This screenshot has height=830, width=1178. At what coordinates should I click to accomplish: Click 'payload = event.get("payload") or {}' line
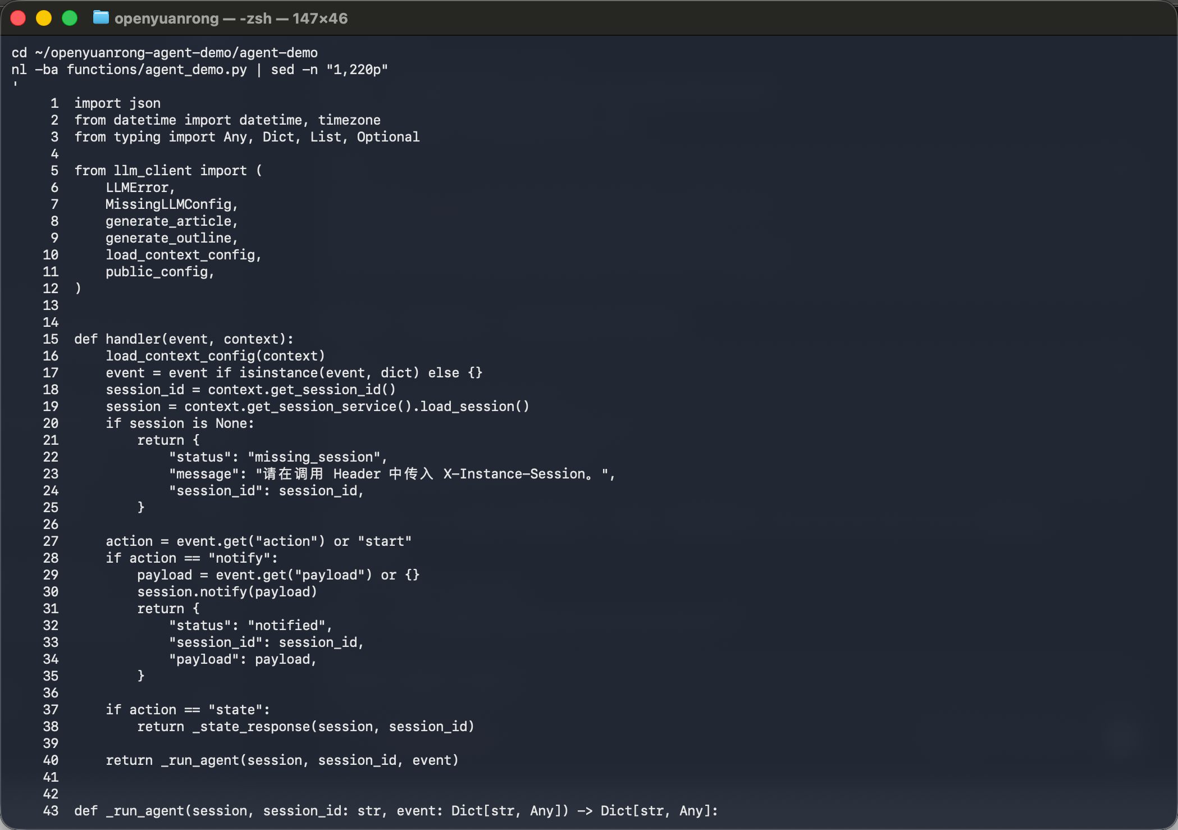tap(278, 575)
